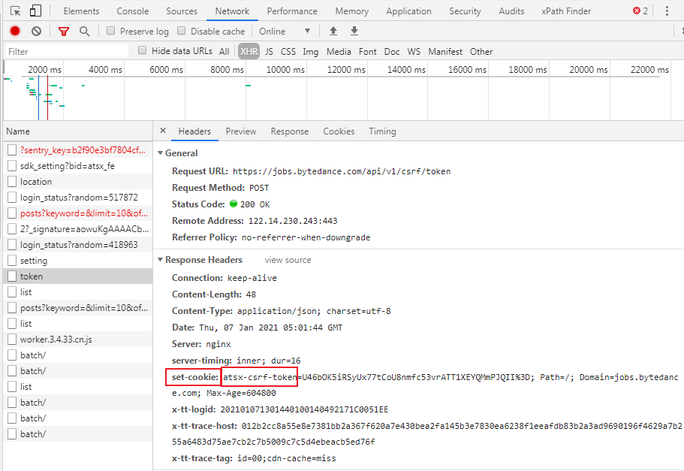684x471 pixels.
Task: Click the 8000 ms request bar in the overview
Action: [x=248, y=85]
